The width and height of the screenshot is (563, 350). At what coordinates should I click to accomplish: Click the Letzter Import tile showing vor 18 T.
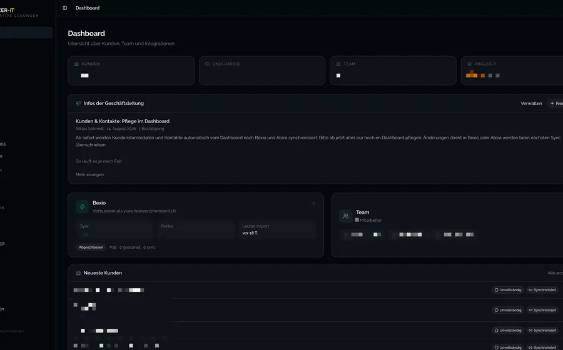(x=277, y=230)
